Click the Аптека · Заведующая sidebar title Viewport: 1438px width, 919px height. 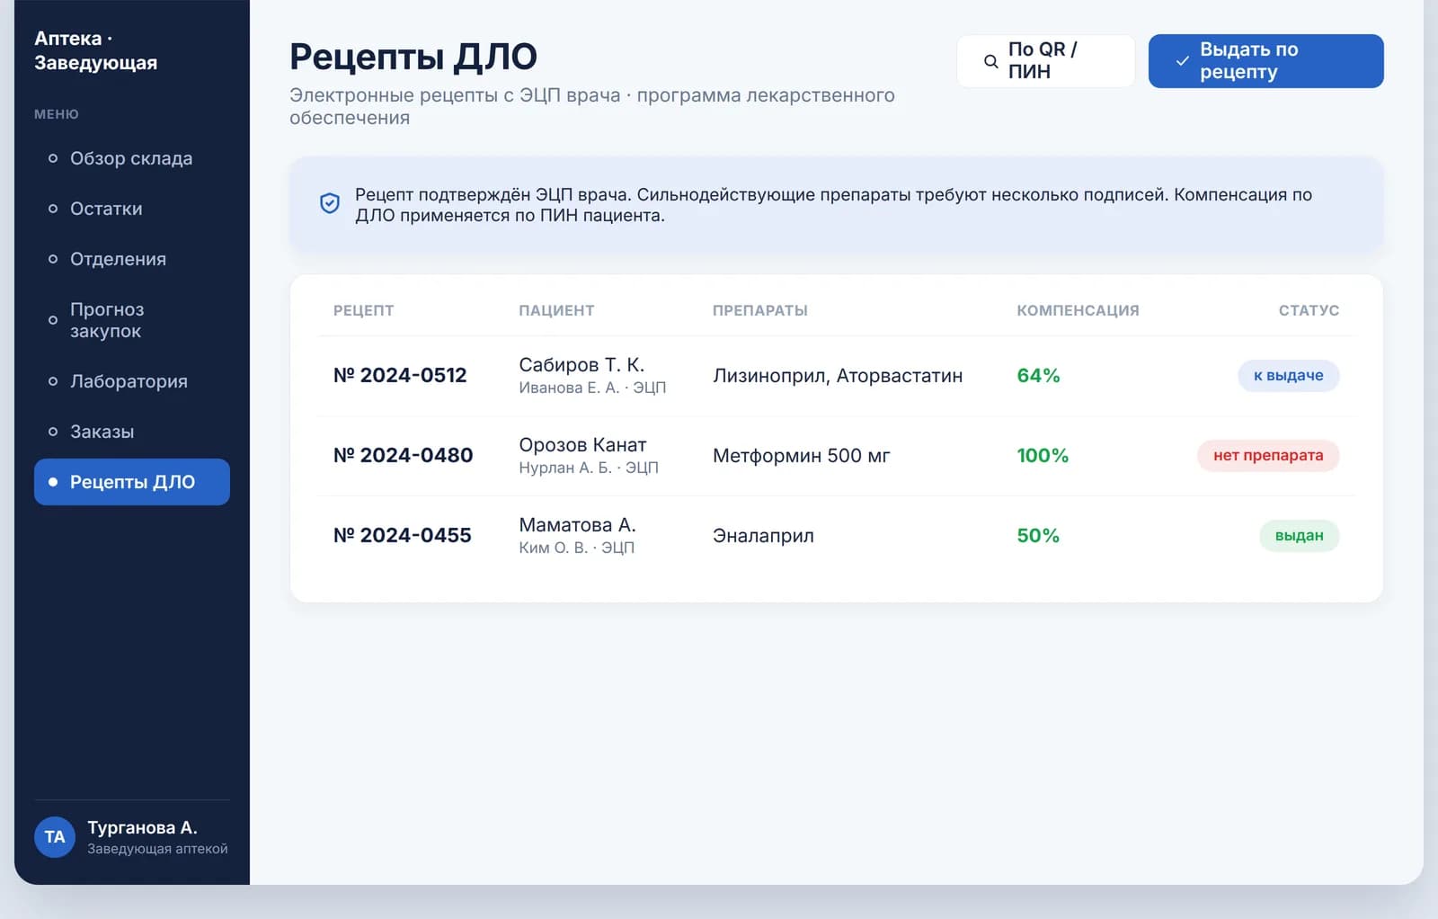(95, 50)
